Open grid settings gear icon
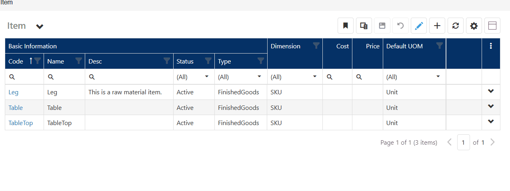The image size is (510, 191). (474, 26)
